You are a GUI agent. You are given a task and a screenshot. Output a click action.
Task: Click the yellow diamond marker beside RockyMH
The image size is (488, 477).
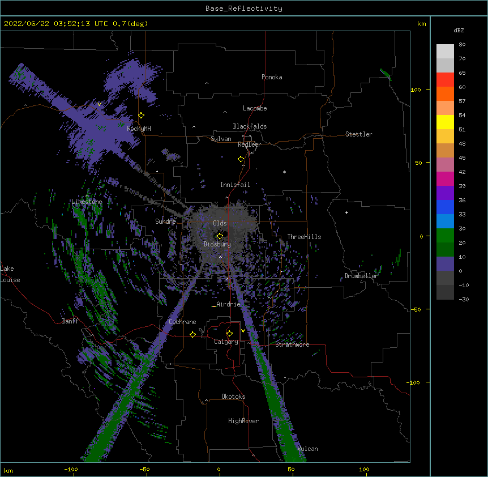142,116
